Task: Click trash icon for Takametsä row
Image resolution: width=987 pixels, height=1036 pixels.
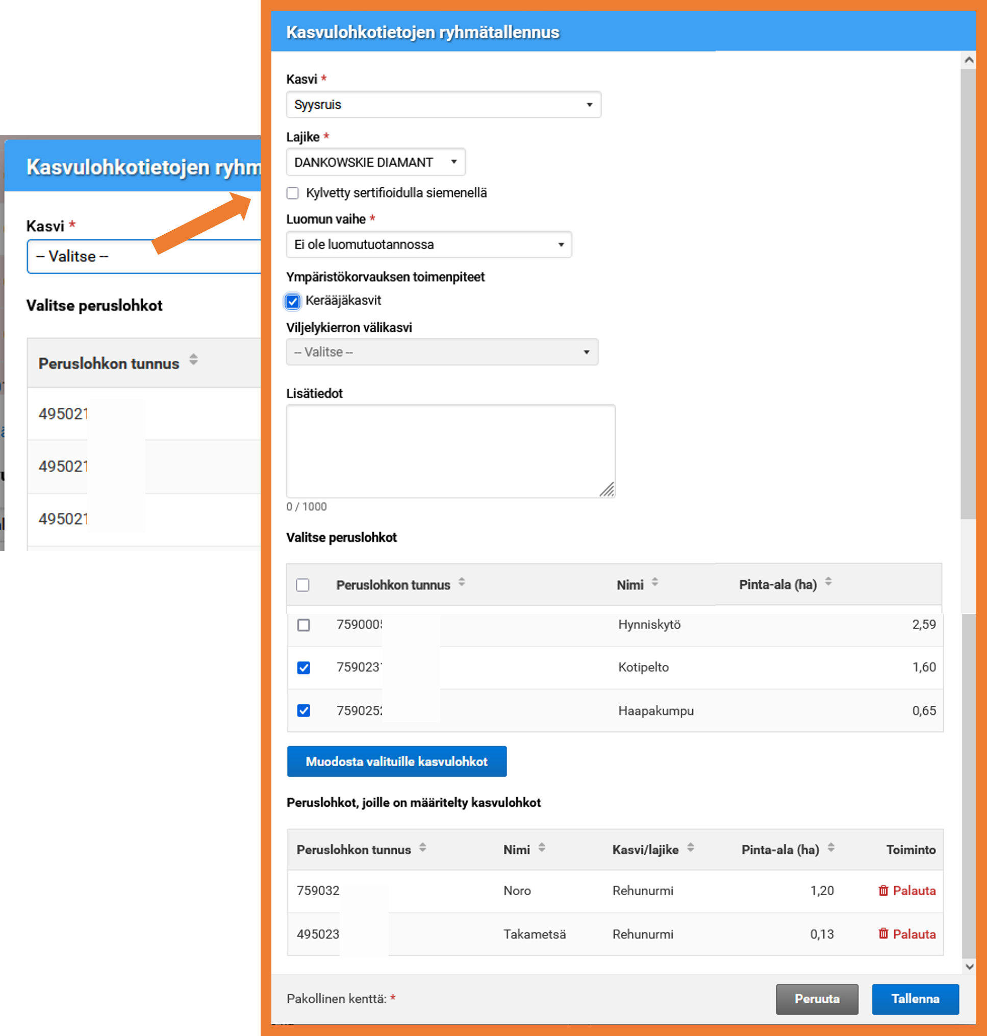Action: point(883,934)
